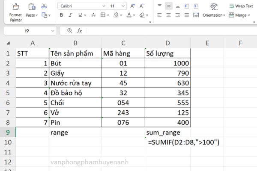Image resolution: width=257 pixels, height=171 pixels.
Task: Select column E header
Action: (207, 43)
